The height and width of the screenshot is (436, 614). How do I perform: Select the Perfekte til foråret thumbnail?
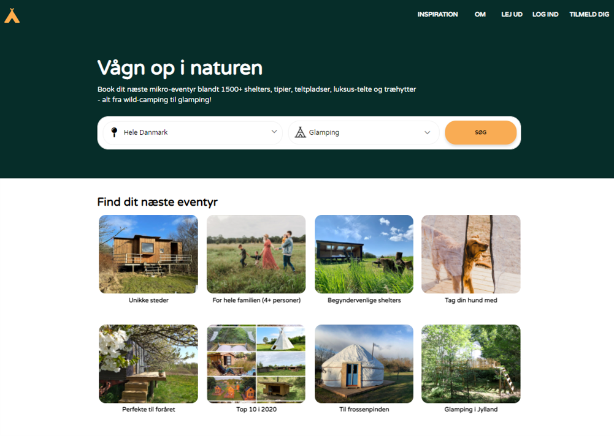pyautogui.click(x=148, y=364)
